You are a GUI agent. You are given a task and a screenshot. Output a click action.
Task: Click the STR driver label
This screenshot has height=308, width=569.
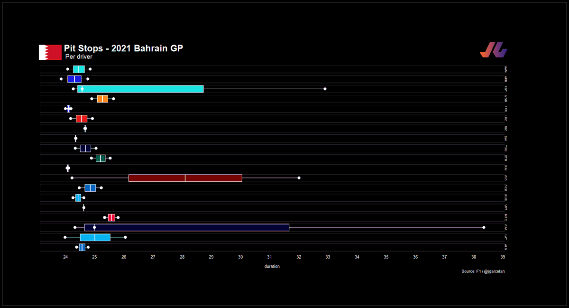click(506, 158)
